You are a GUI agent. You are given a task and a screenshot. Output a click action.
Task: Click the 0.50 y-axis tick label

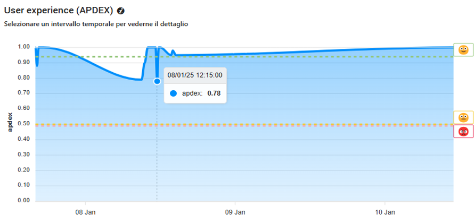point(24,124)
